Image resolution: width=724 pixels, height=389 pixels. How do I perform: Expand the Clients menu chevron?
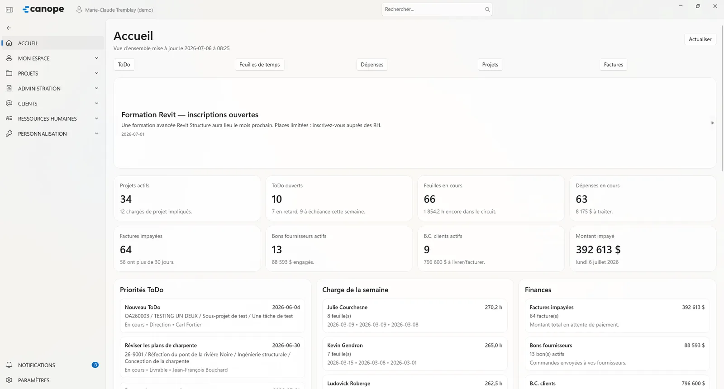pyautogui.click(x=96, y=104)
